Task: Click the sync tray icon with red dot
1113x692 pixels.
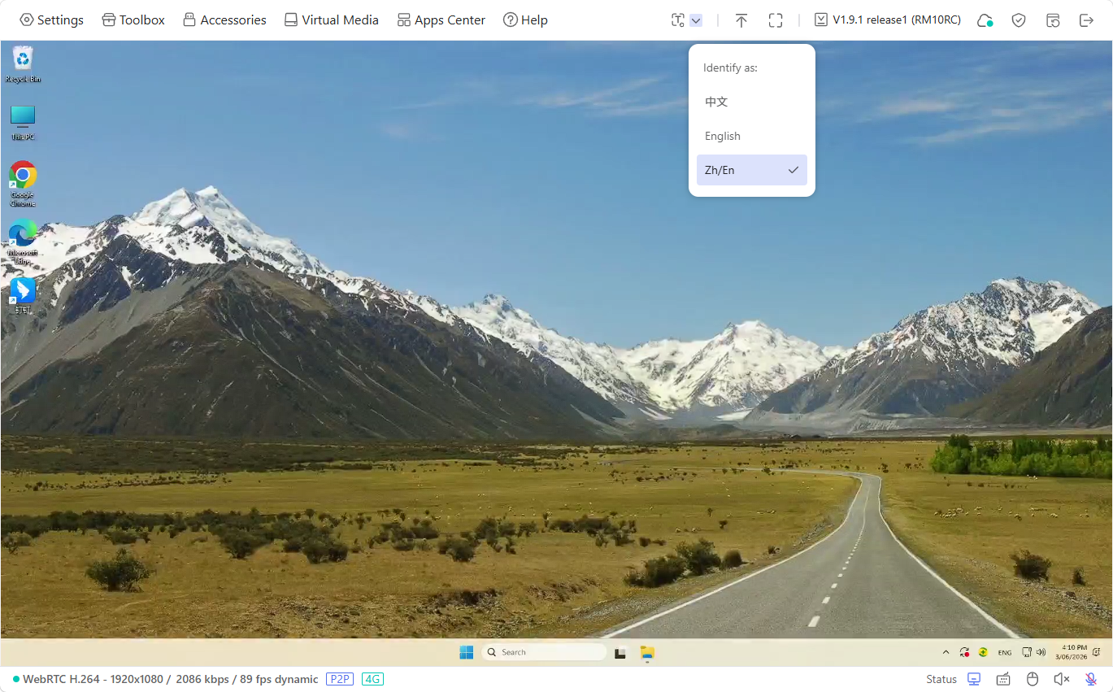Action: tap(964, 652)
